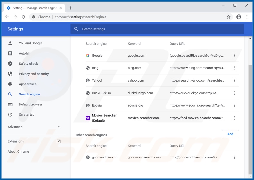Reload the page with the refresh icon
This screenshot has width=254, height=180.
pos(23,17)
